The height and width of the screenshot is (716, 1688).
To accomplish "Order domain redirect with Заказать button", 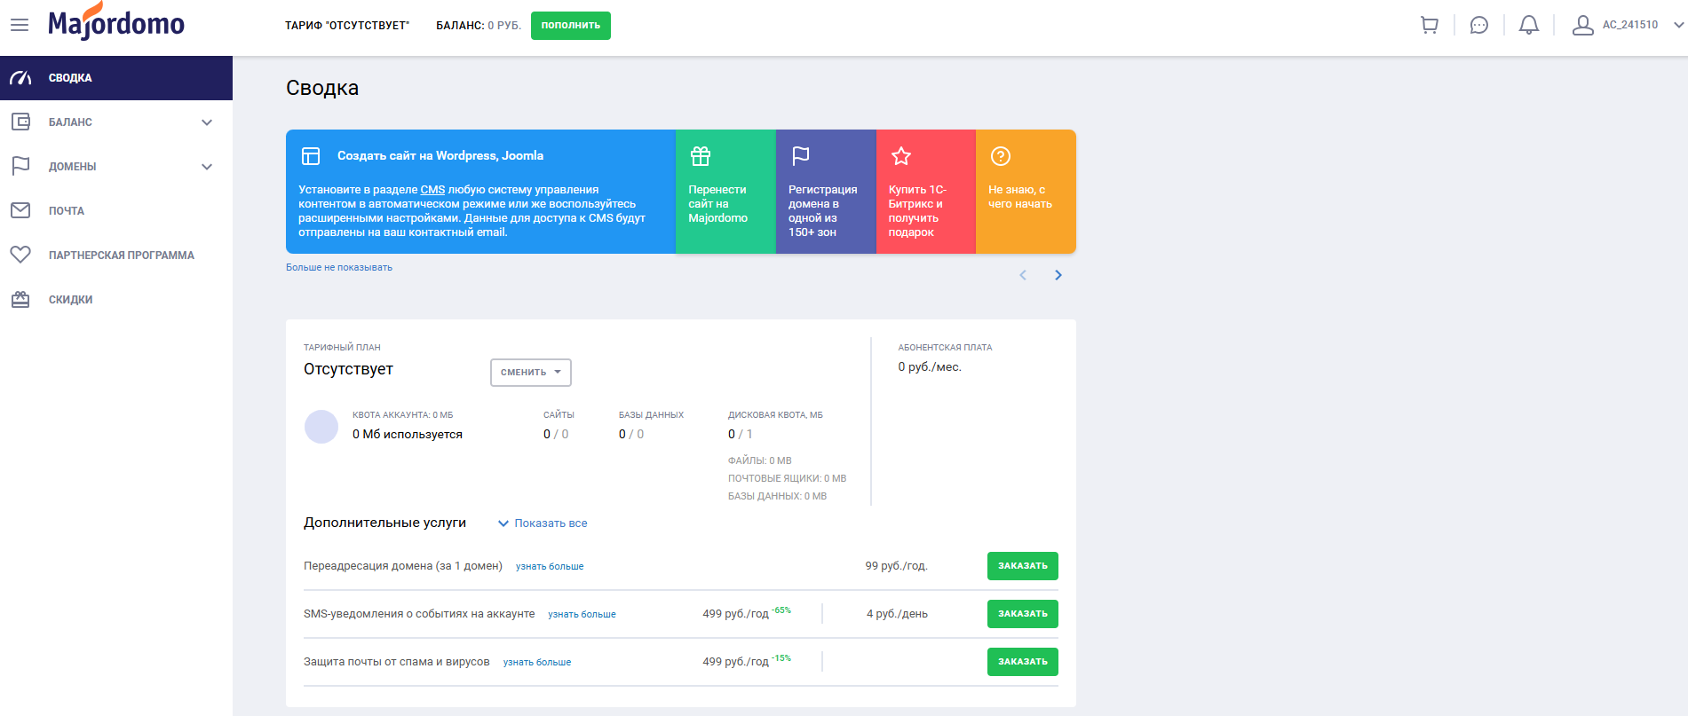I will point(1022,566).
